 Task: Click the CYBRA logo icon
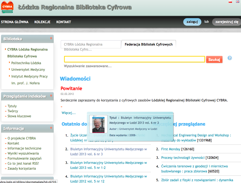(x=7, y=7)
